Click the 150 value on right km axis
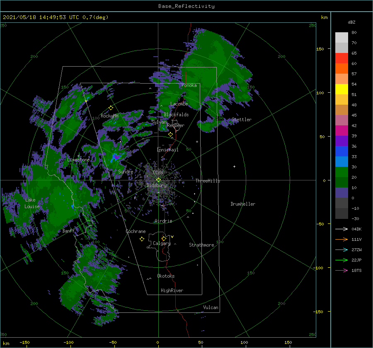The width and height of the screenshot is (373, 348). click(320, 49)
